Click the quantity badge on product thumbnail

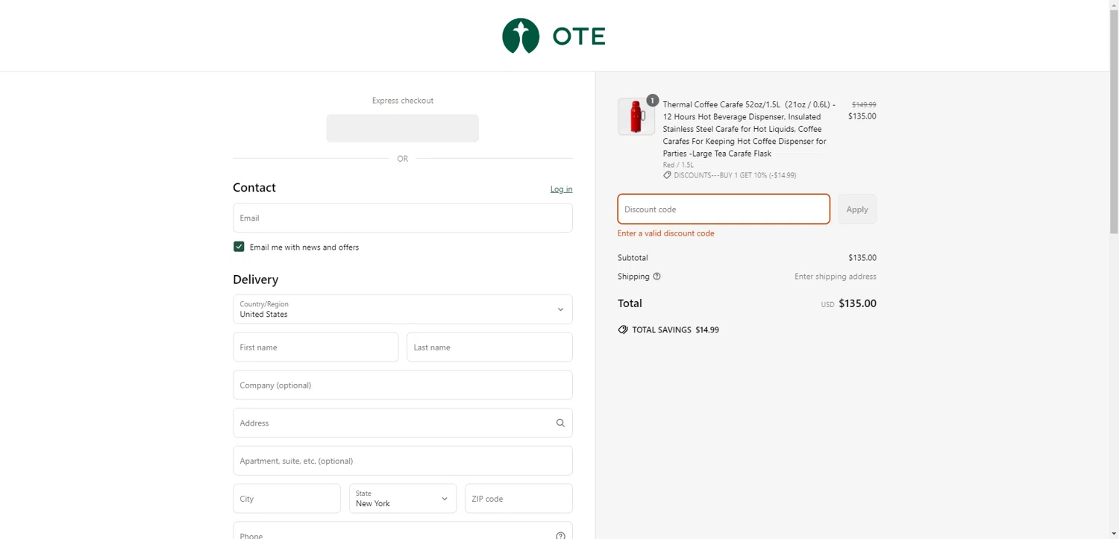coord(653,100)
